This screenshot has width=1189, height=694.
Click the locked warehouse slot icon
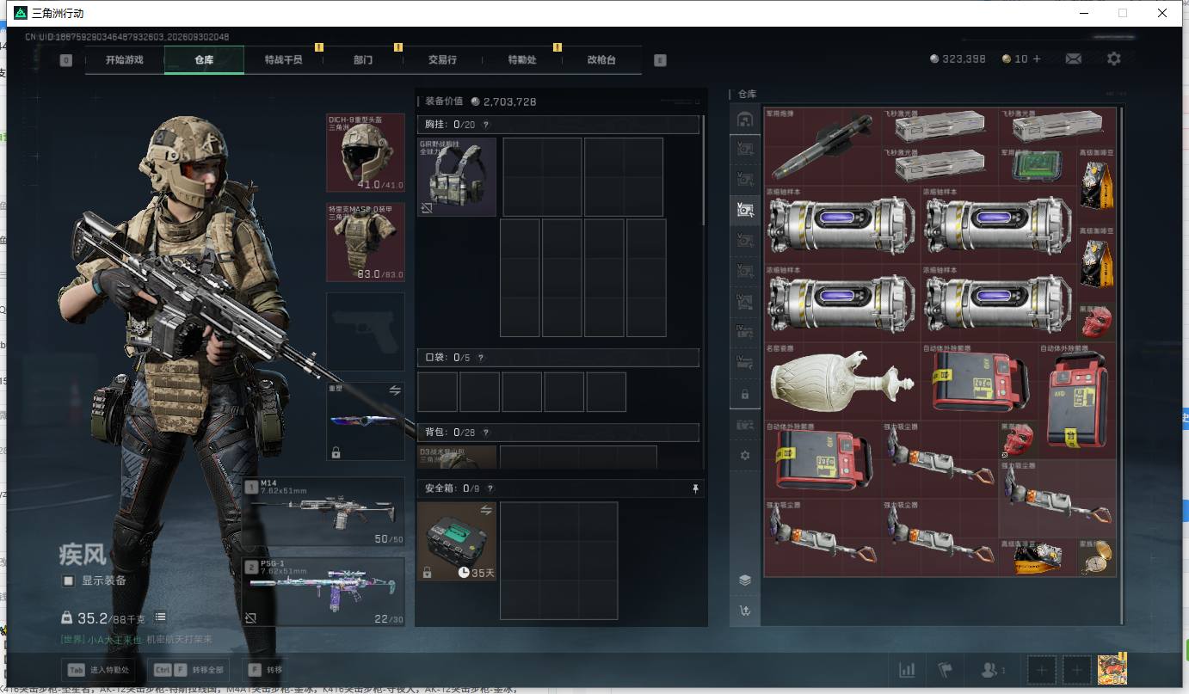tap(745, 394)
